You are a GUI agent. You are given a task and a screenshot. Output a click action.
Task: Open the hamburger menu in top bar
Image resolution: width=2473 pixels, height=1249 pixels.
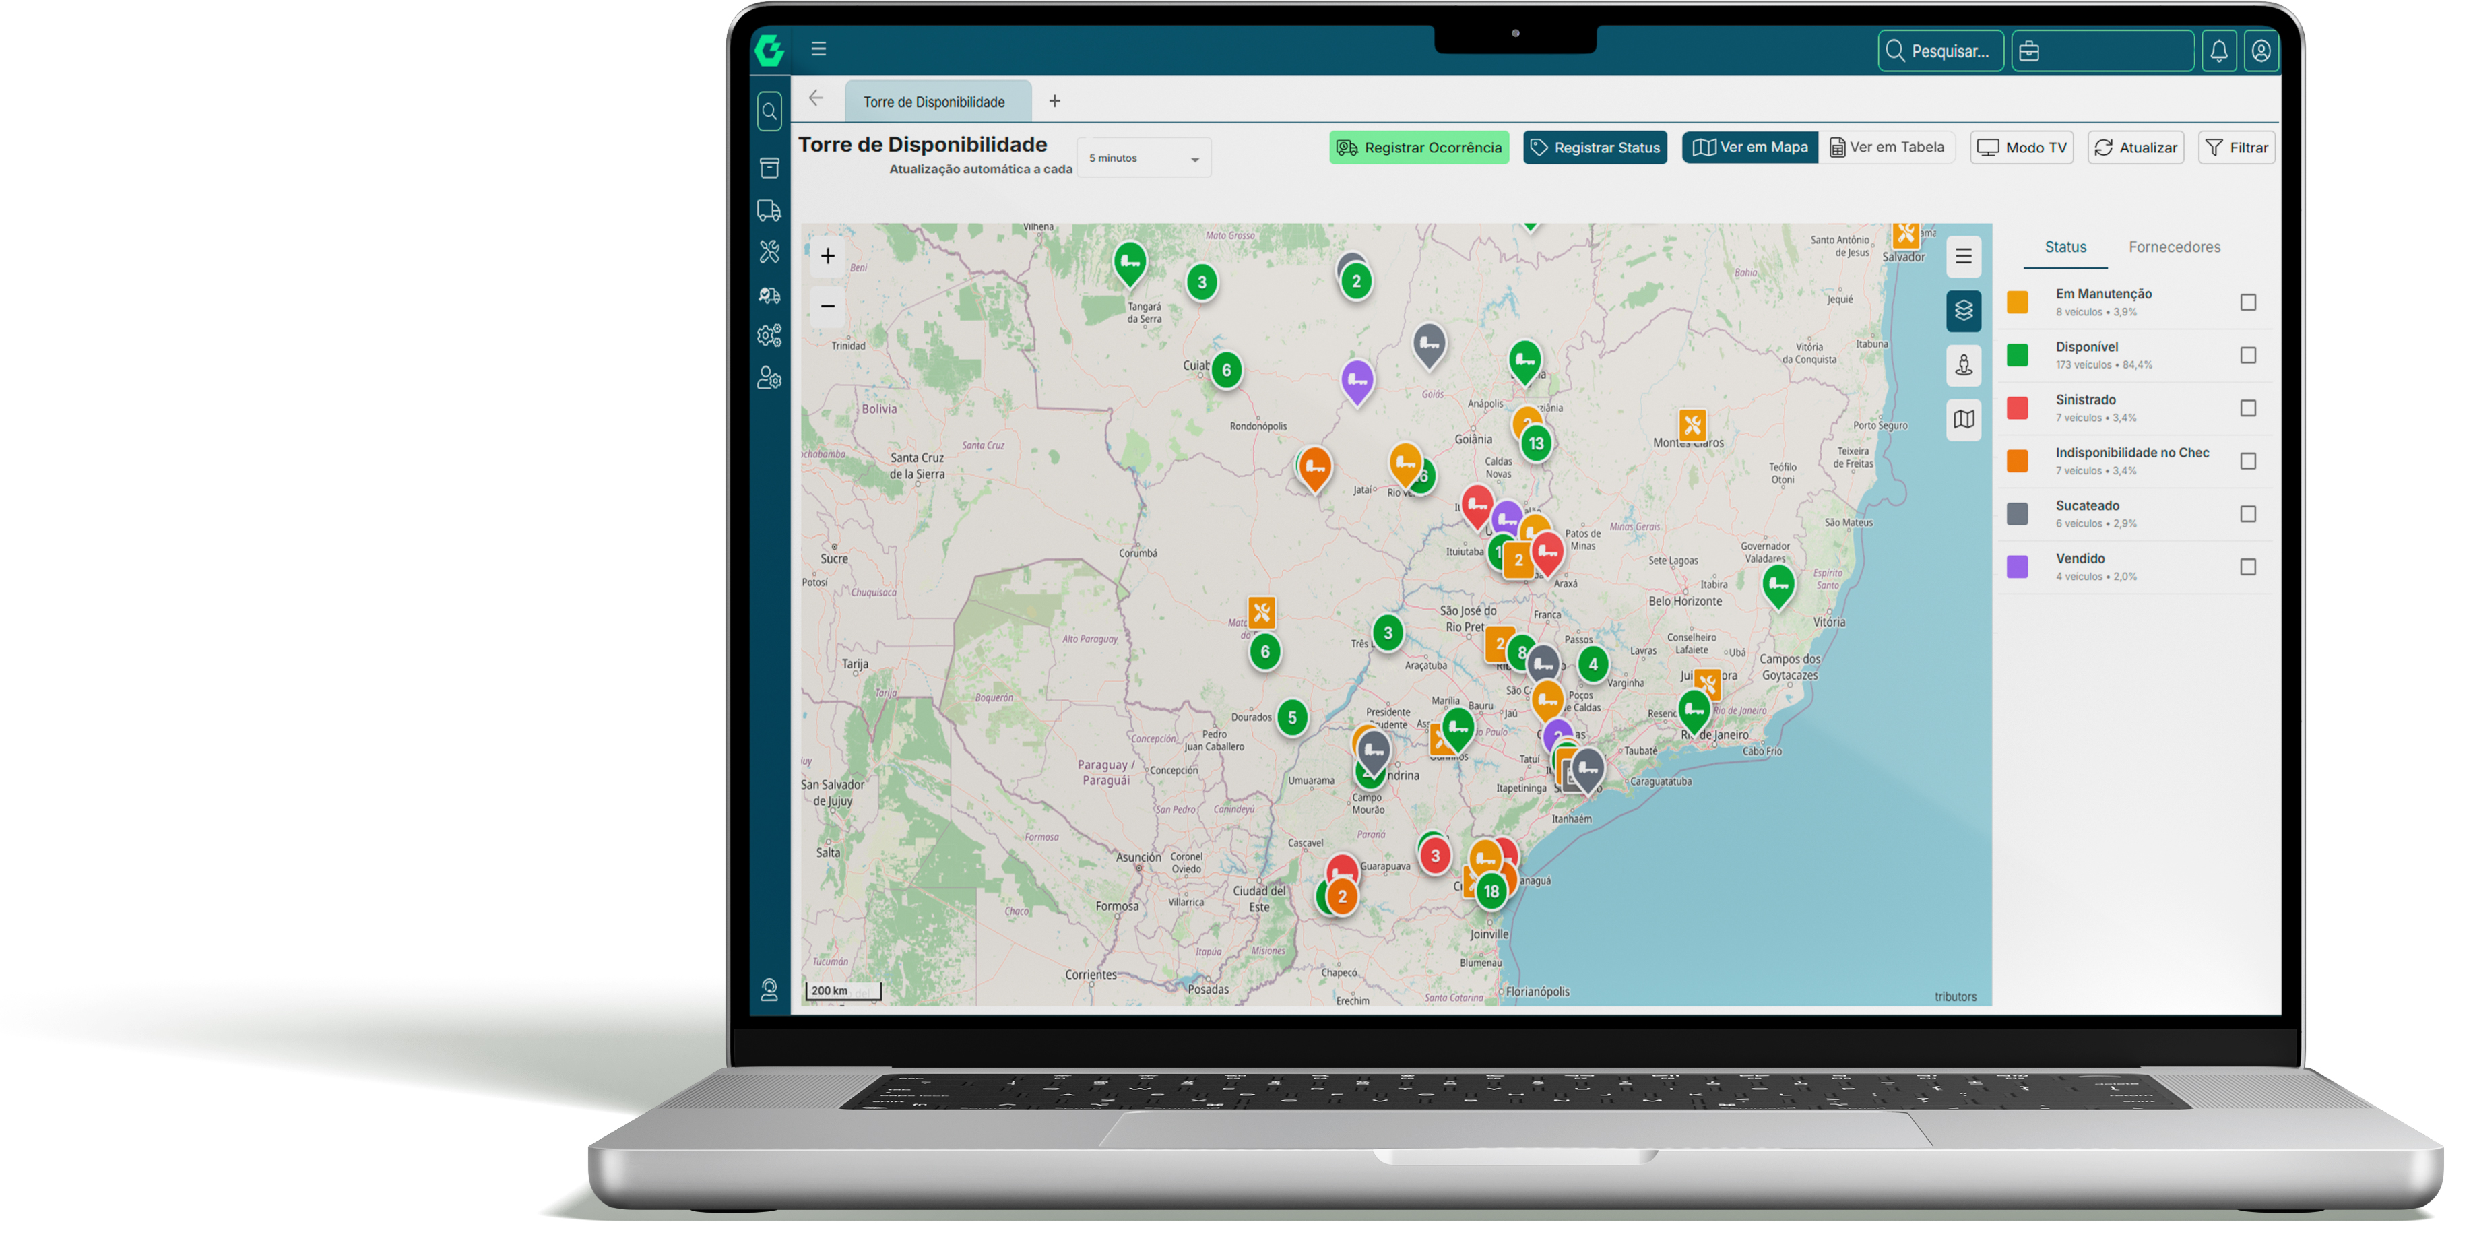[x=818, y=49]
